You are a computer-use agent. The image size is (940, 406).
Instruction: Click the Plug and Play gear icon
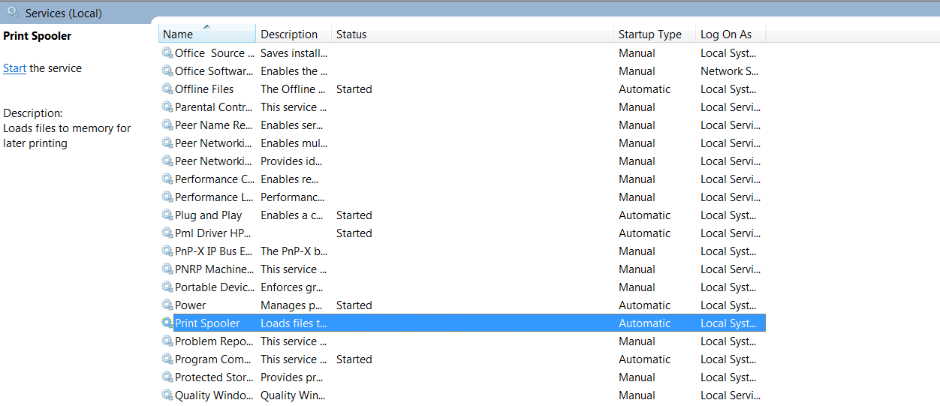coord(167,215)
